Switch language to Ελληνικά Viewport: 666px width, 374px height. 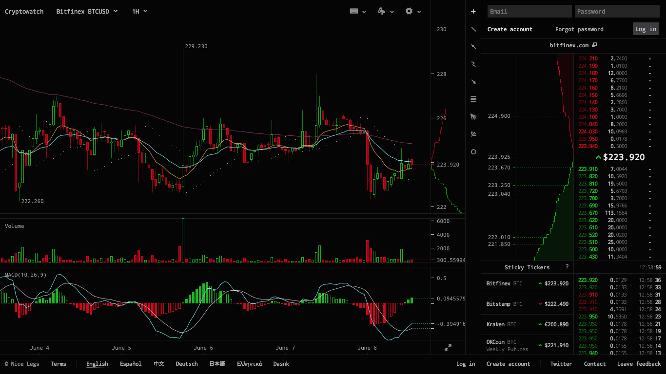click(x=249, y=364)
